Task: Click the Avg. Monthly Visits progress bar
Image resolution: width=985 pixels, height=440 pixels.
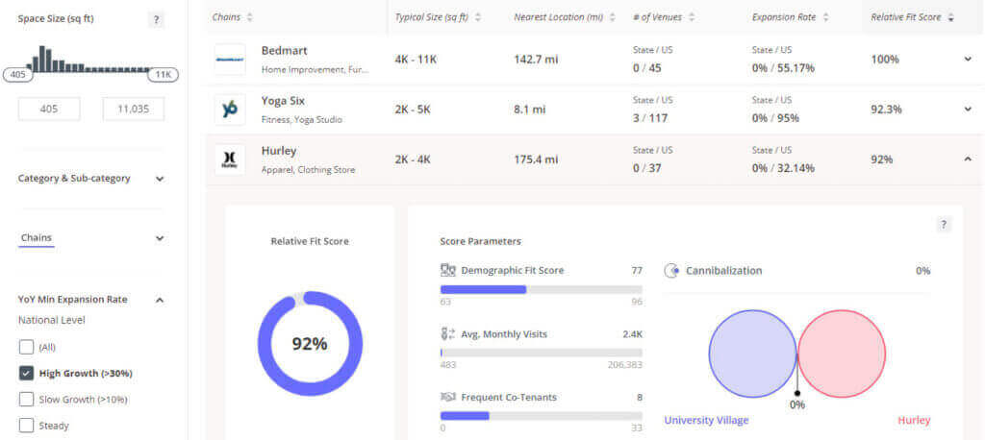Action: [x=541, y=353]
